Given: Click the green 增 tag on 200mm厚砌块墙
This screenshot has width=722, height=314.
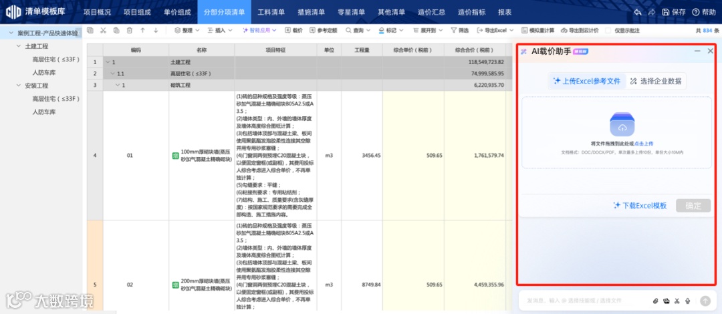Looking at the screenshot, I should [x=175, y=285].
